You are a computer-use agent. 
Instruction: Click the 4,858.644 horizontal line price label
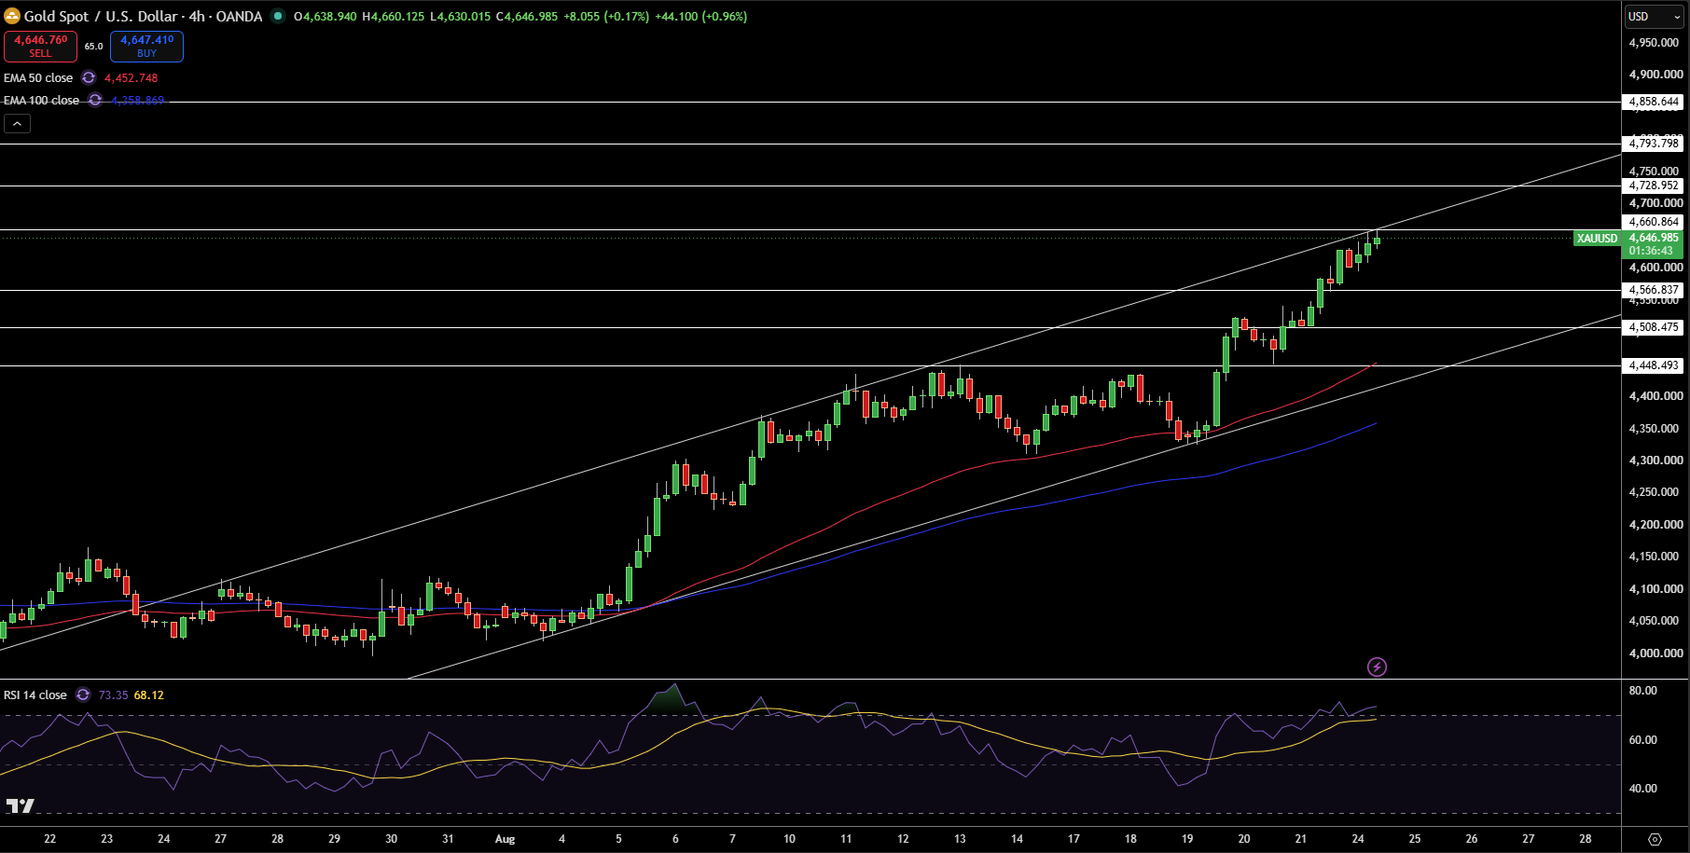(1653, 102)
